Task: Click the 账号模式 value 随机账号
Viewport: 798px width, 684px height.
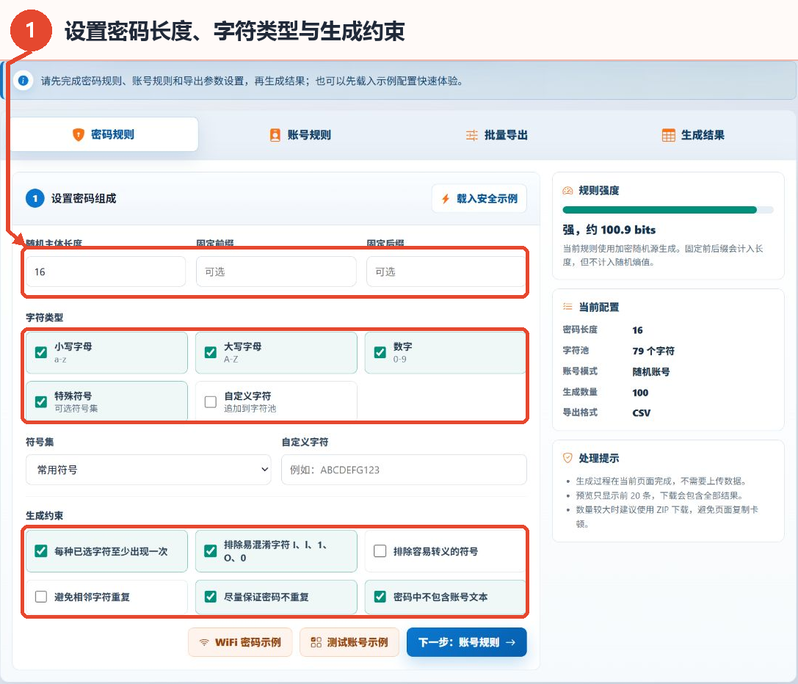Action: click(651, 371)
